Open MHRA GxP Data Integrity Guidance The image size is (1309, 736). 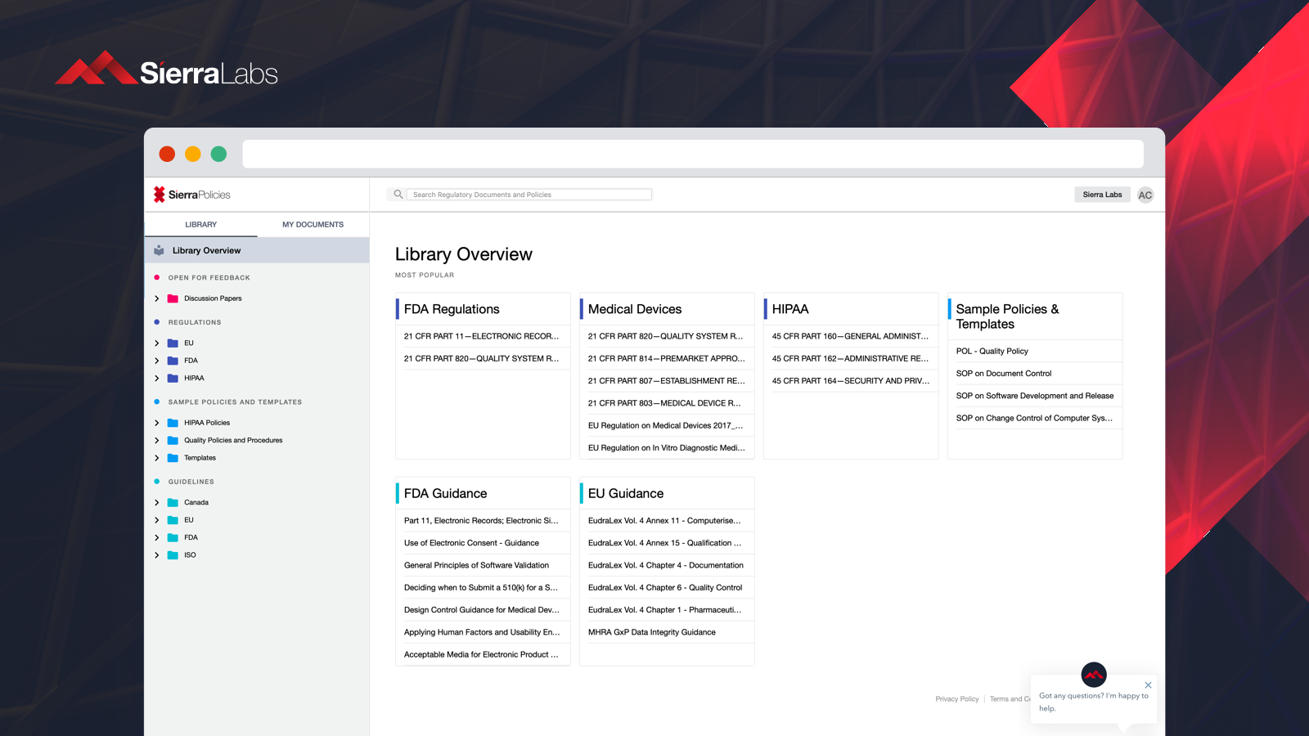pyautogui.click(x=651, y=632)
